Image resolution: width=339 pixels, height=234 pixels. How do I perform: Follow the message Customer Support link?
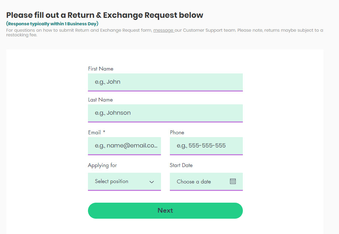pyautogui.click(x=163, y=30)
